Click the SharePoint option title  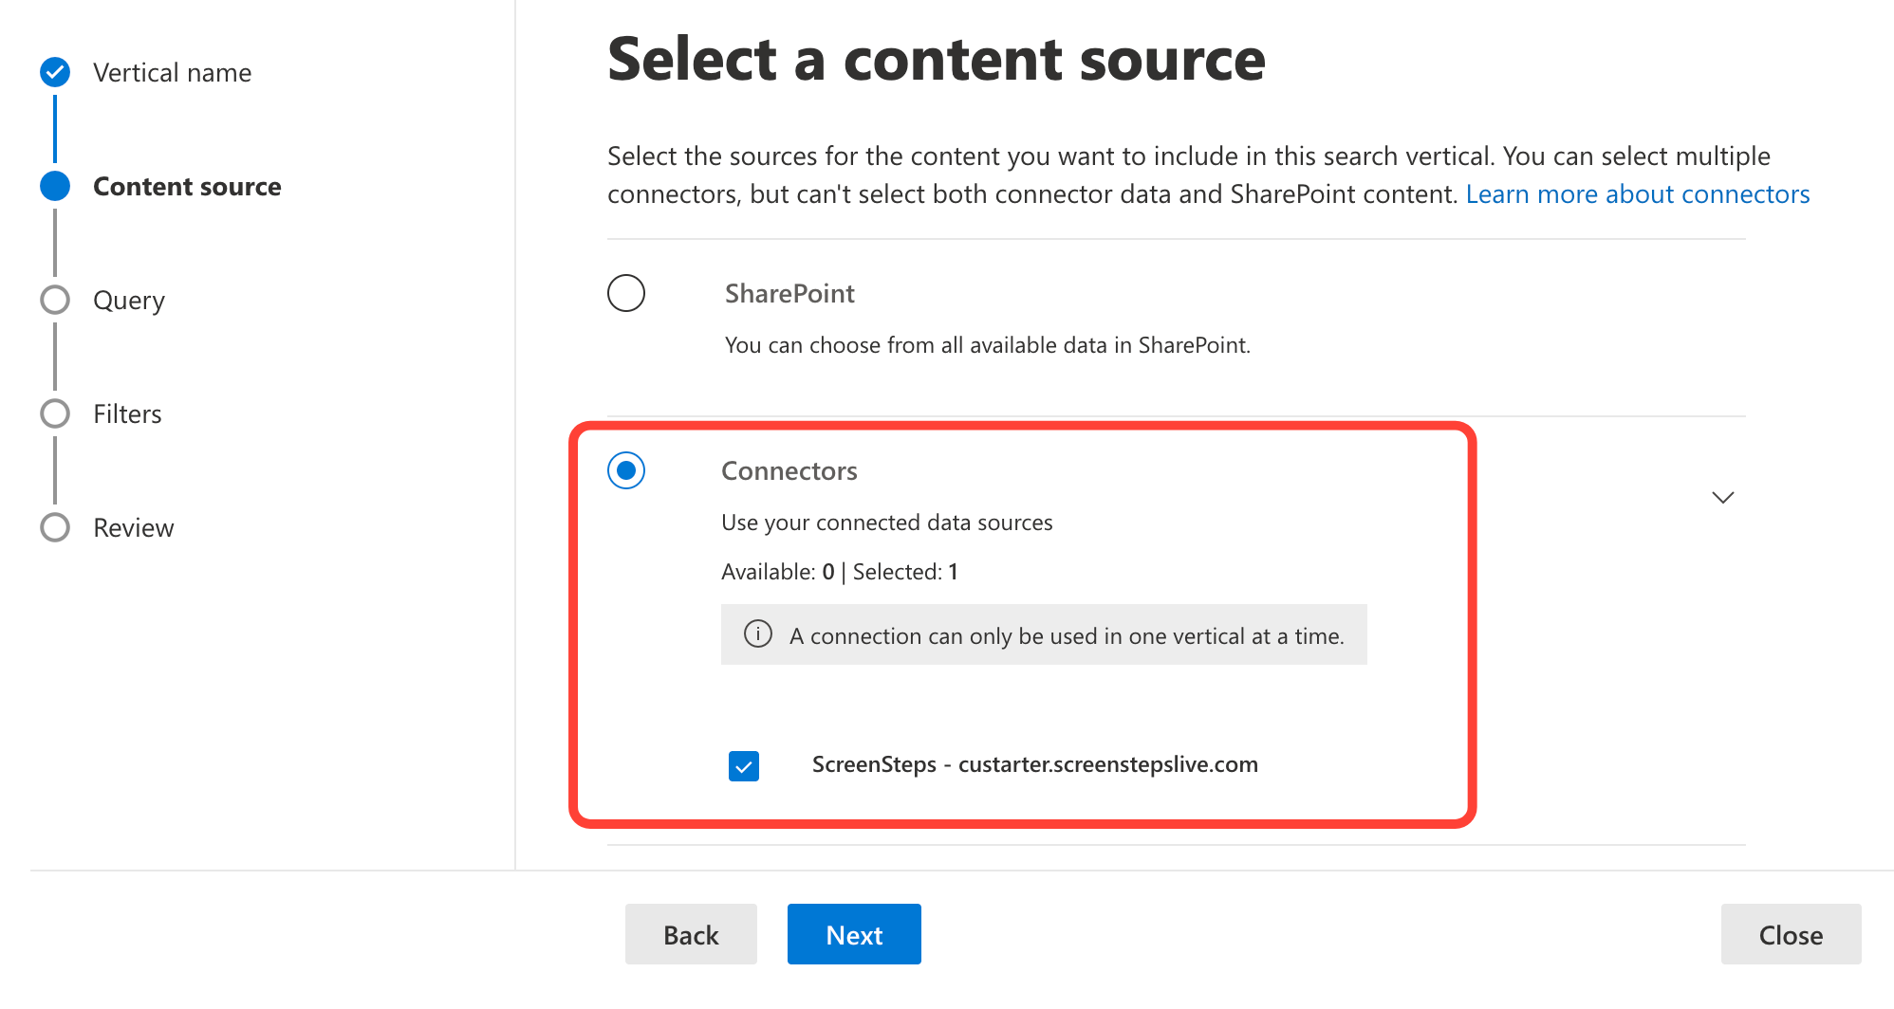789,294
